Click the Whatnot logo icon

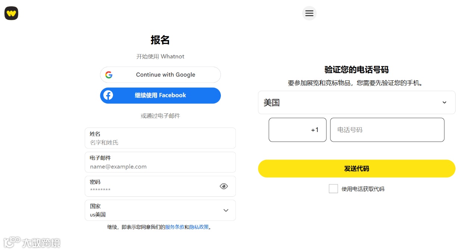click(11, 13)
